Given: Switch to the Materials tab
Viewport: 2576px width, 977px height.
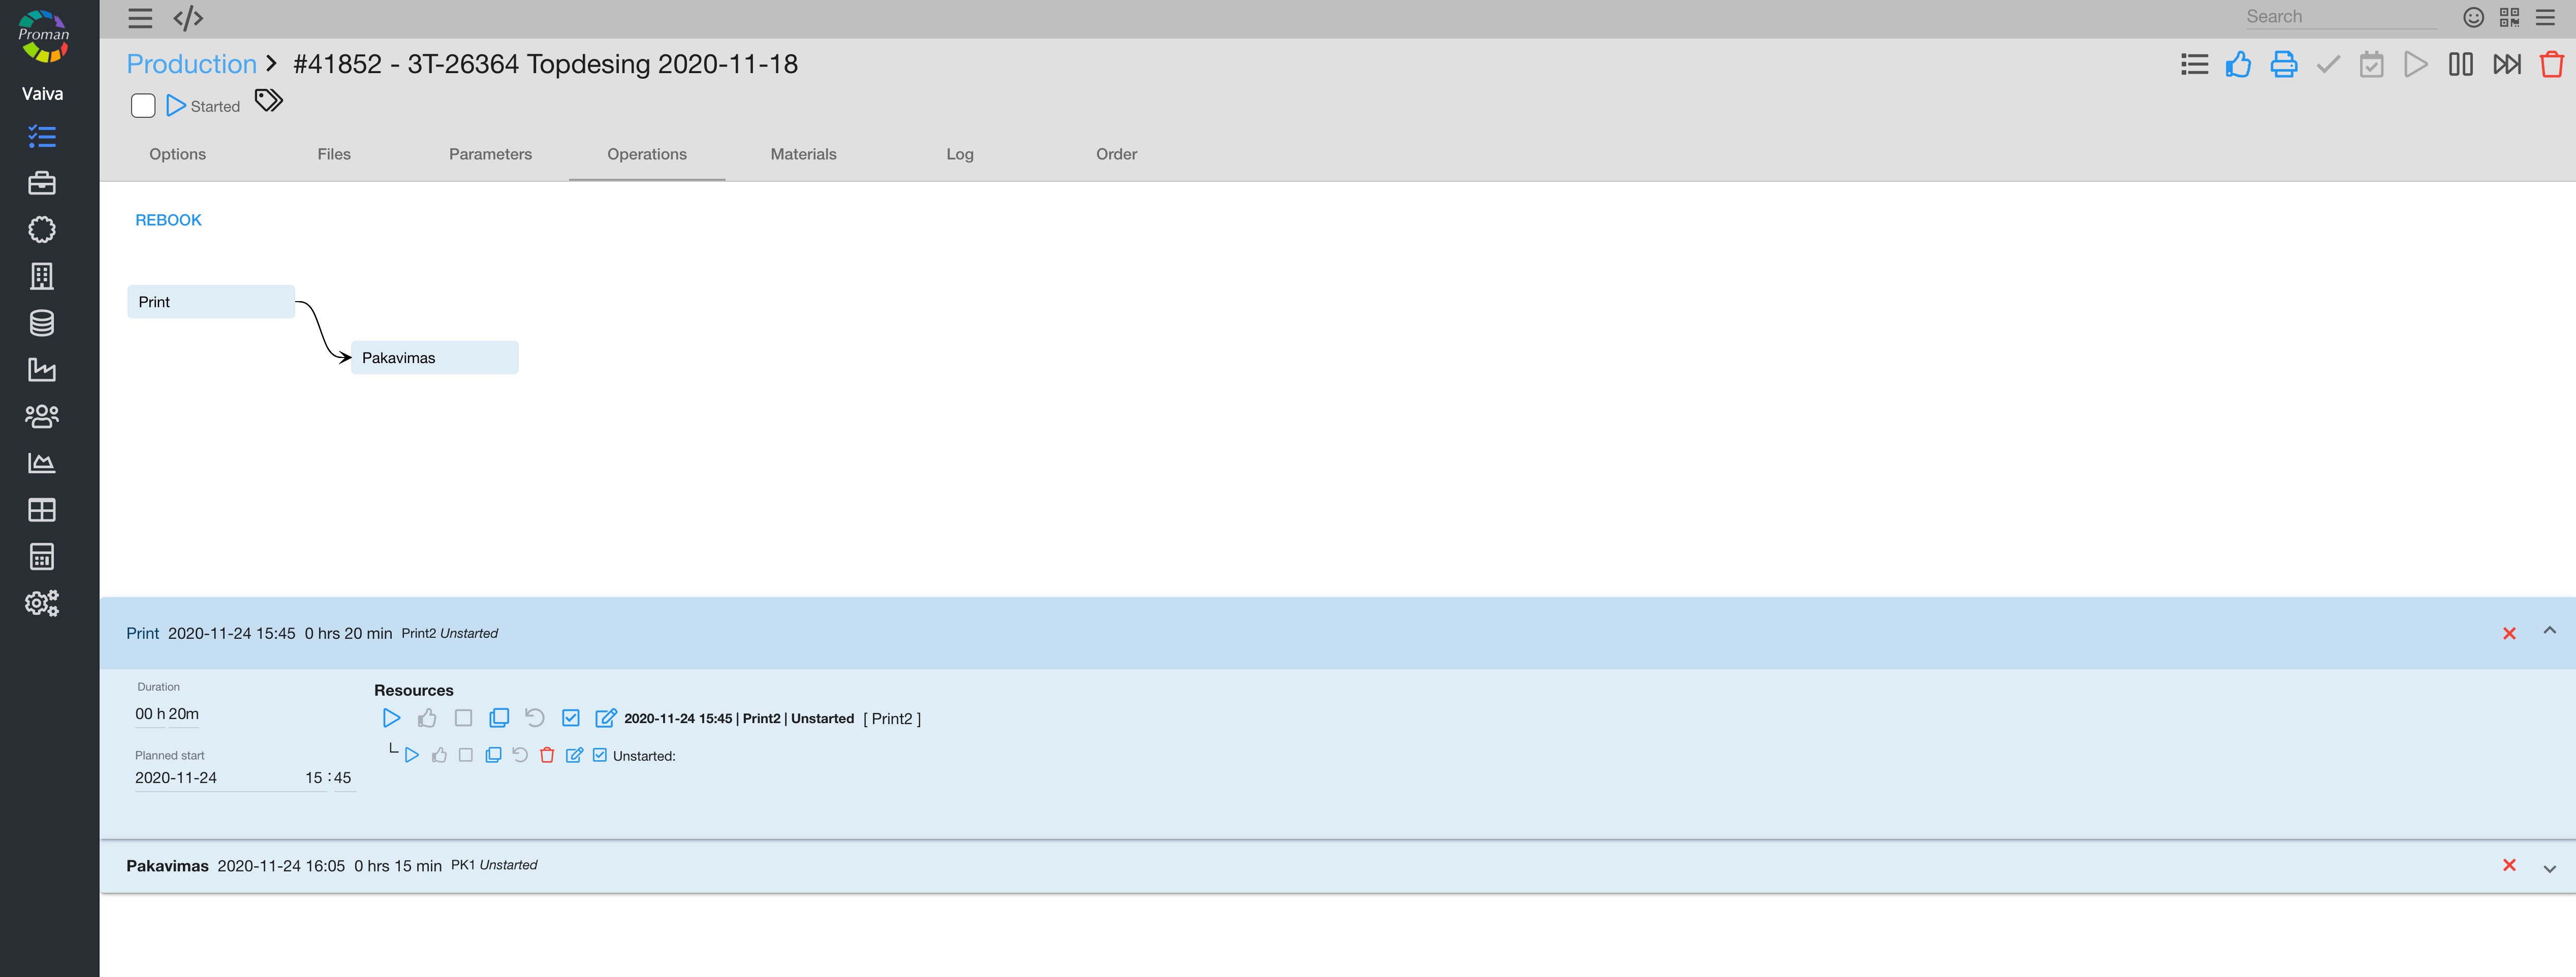Looking at the screenshot, I should (x=803, y=154).
